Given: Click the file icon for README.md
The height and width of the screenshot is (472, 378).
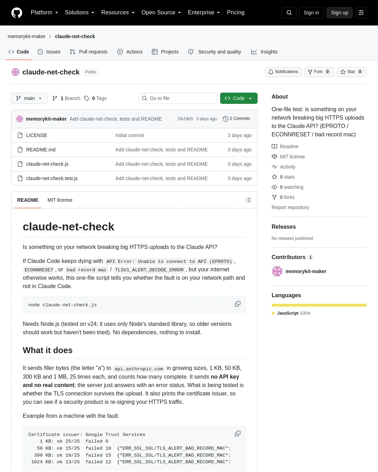Looking at the screenshot, I should (x=20, y=150).
